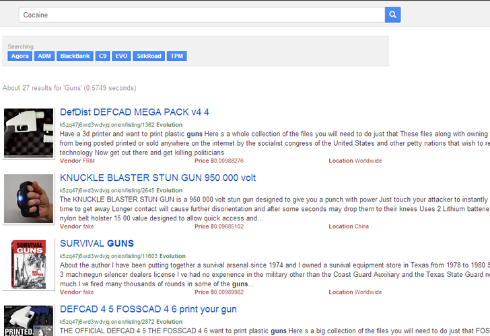Click the Survival Guns book cover thumbnail

coord(28,264)
